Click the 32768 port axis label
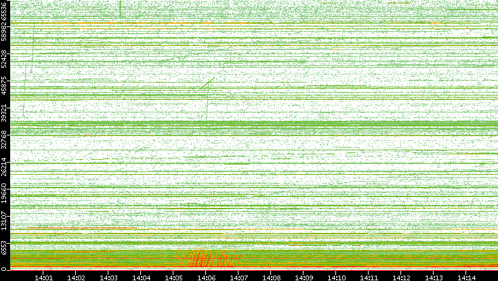Image resolution: width=498 pixels, height=281 pixels. coord(3,139)
